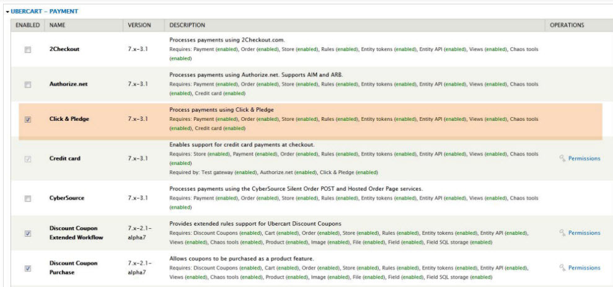Collapse the Ubercart – Payment fieldset
The image size is (613, 287).
[44, 11]
